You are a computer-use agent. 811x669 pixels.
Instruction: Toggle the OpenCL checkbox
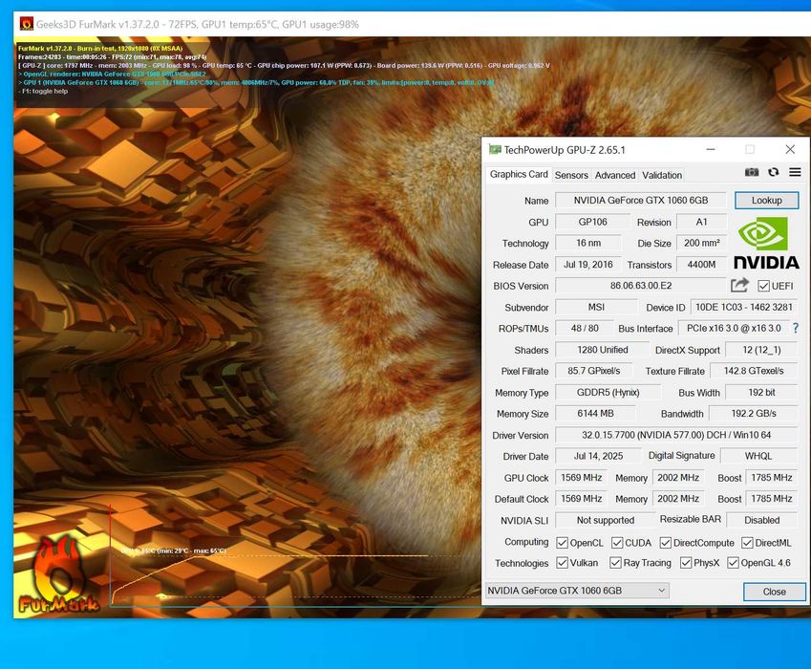562,543
